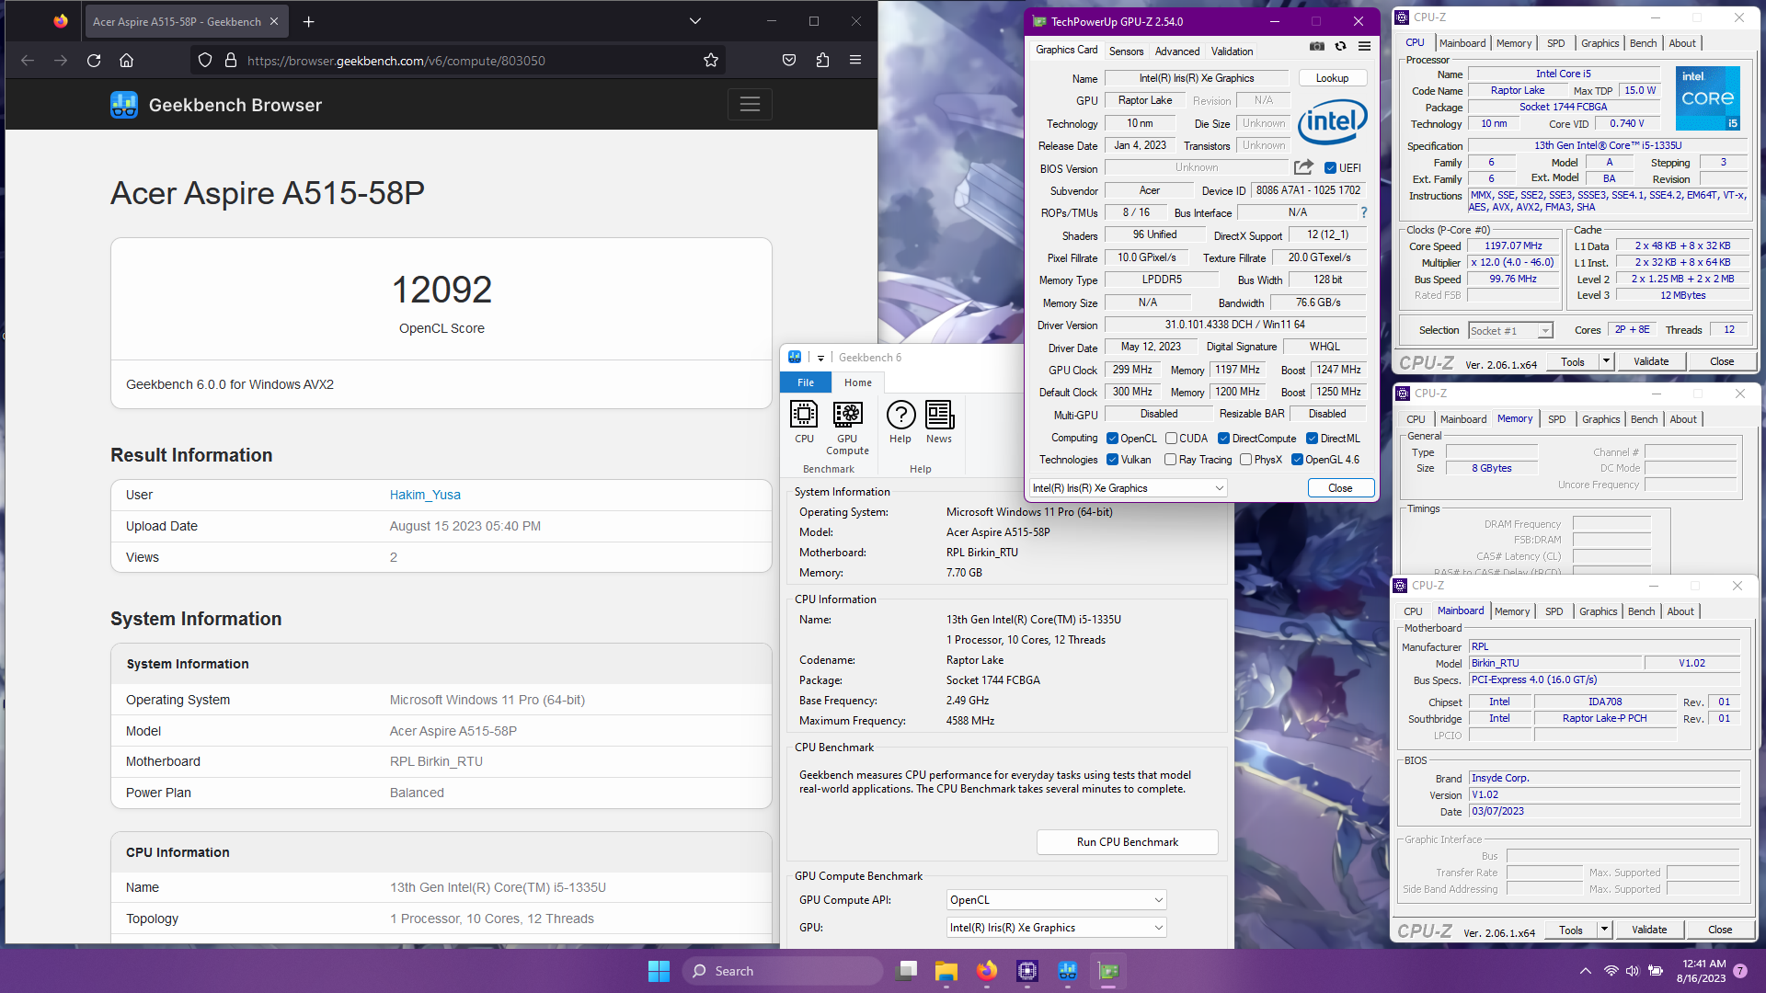Viewport: 1766px width, 993px height.
Task: Click Run CPU Benchmark button
Action: [x=1127, y=842]
